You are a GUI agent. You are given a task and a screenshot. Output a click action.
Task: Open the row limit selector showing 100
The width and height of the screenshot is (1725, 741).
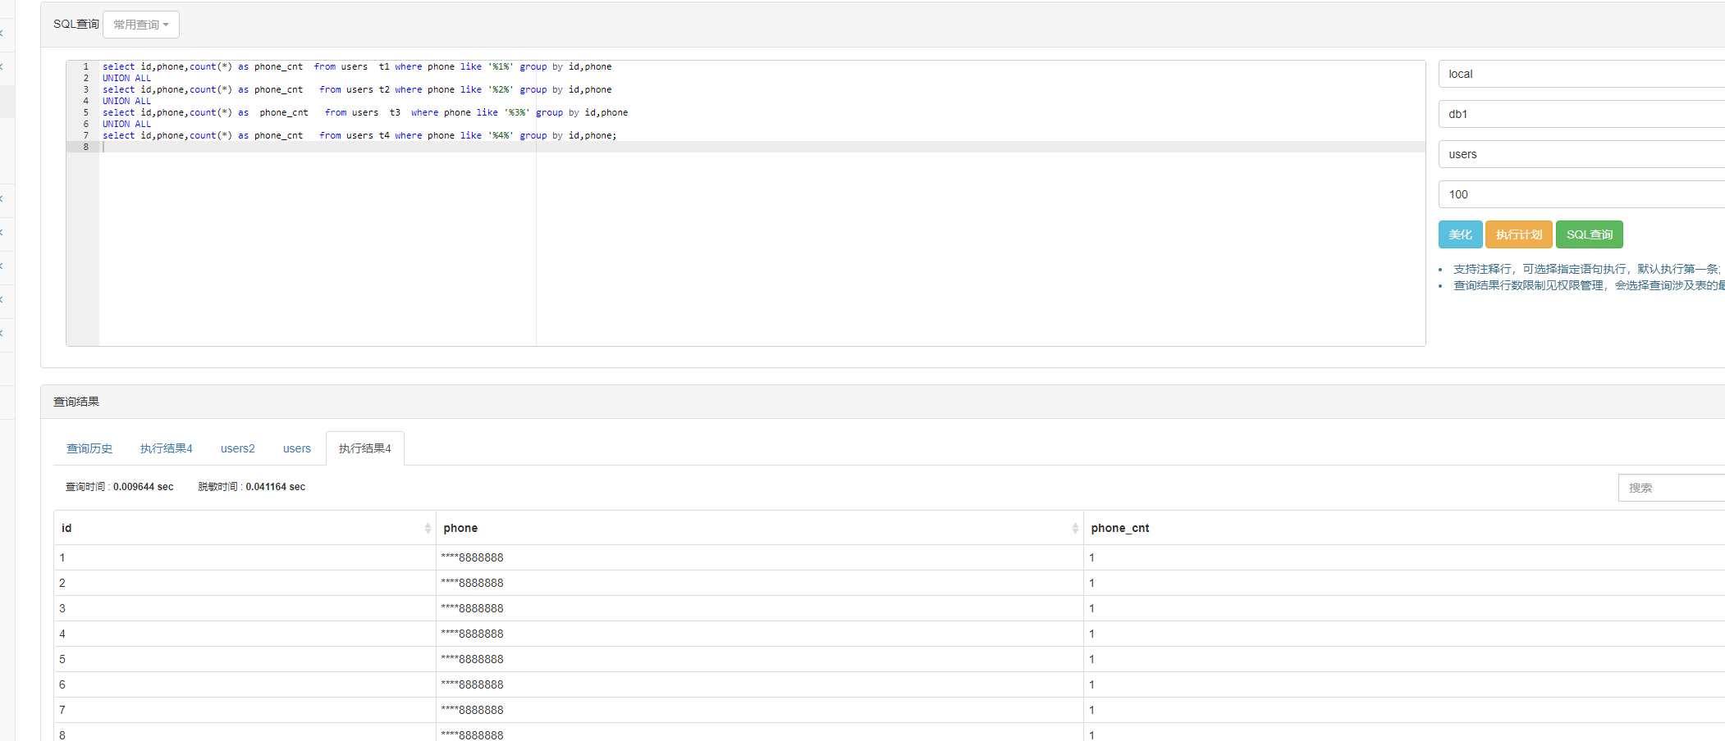pyautogui.click(x=1581, y=194)
